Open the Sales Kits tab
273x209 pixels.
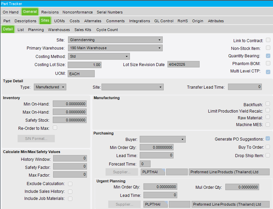83,30
